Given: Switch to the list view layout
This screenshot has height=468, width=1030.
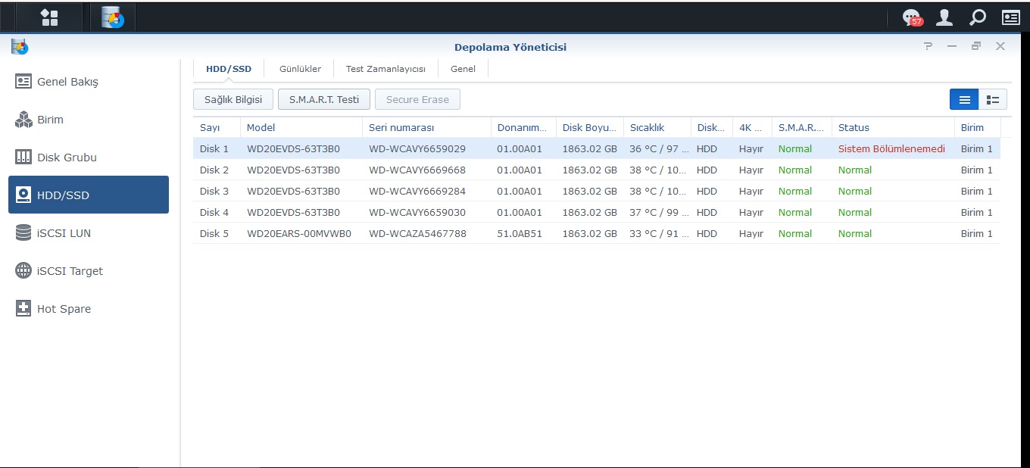Looking at the screenshot, I should click(x=964, y=99).
